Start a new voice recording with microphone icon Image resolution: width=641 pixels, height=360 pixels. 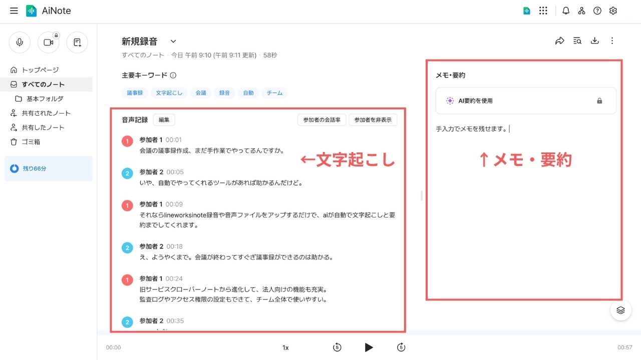click(x=20, y=42)
